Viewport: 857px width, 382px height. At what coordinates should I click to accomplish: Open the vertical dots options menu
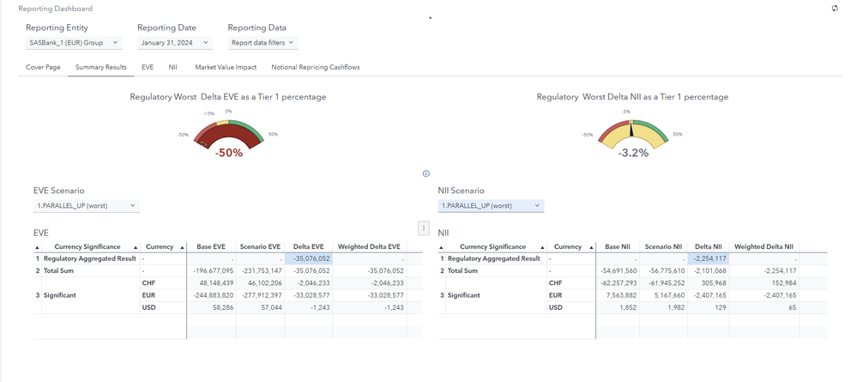click(424, 228)
